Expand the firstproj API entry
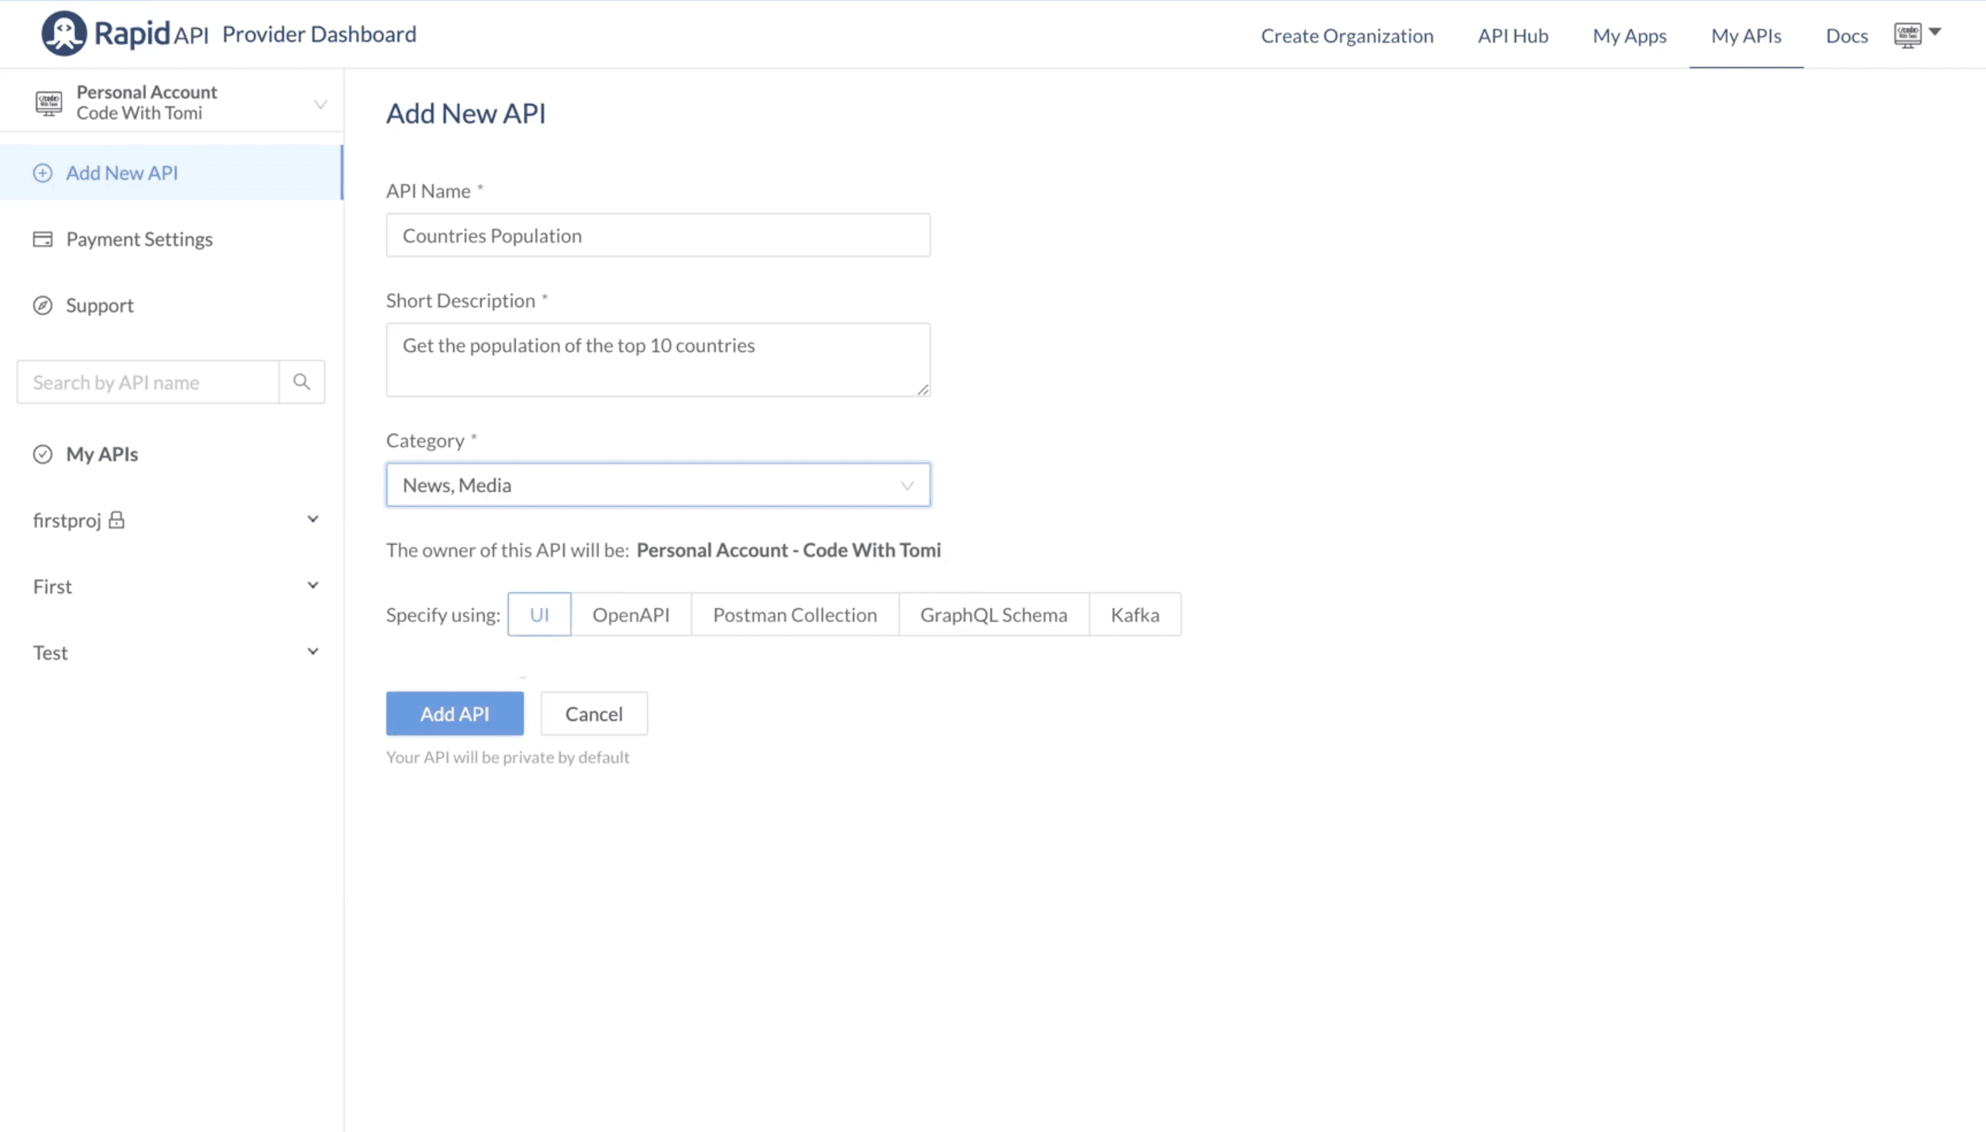This screenshot has width=1986, height=1132. [312, 519]
